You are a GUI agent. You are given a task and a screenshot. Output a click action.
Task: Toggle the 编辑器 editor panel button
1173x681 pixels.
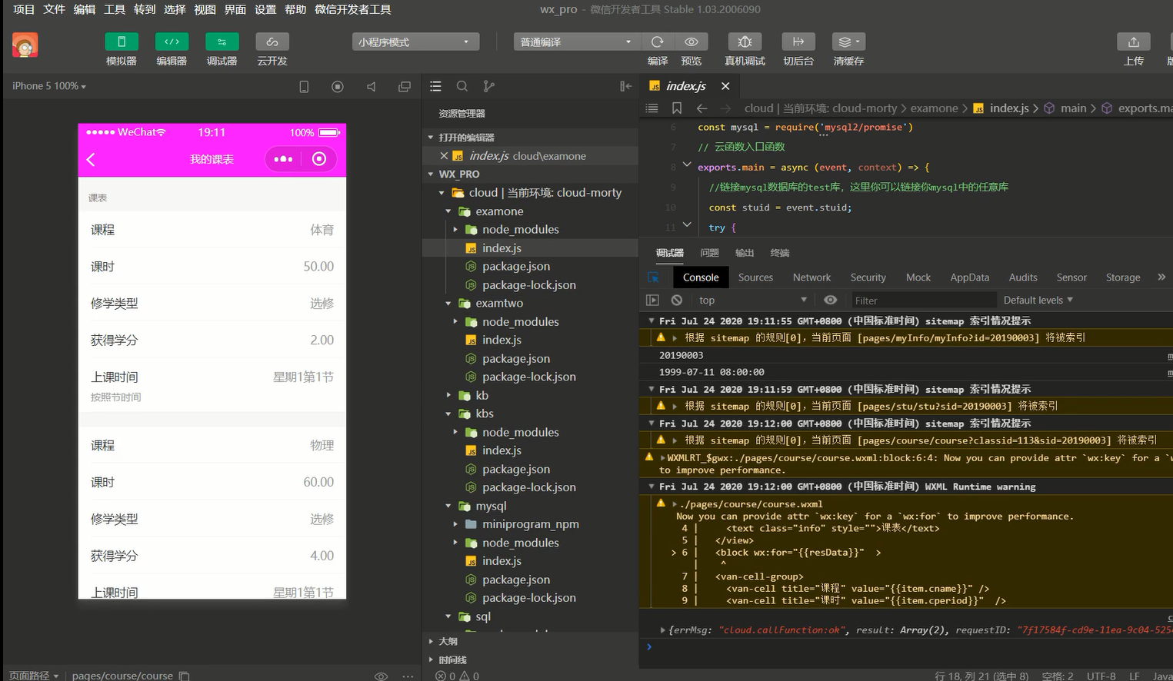pos(172,42)
